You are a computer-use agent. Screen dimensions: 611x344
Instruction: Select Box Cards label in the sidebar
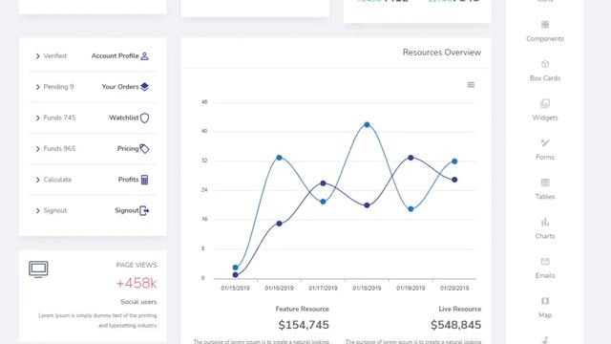pos(545,78)
